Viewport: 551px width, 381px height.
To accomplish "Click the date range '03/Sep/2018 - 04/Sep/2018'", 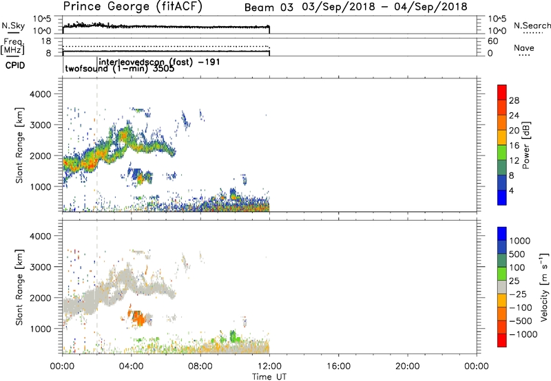I will pos(385,7).
